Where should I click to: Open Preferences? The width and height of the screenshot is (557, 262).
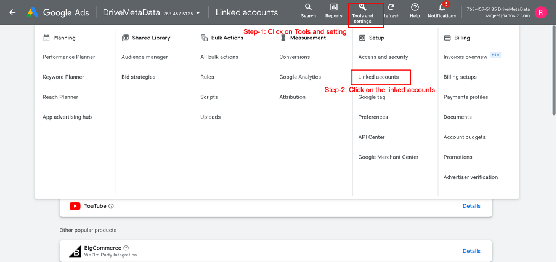(373, 117)
